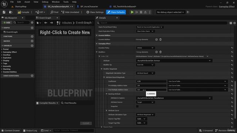Add a new variable with plus icon
237x133 pixels.
click(x=32, y=46)
